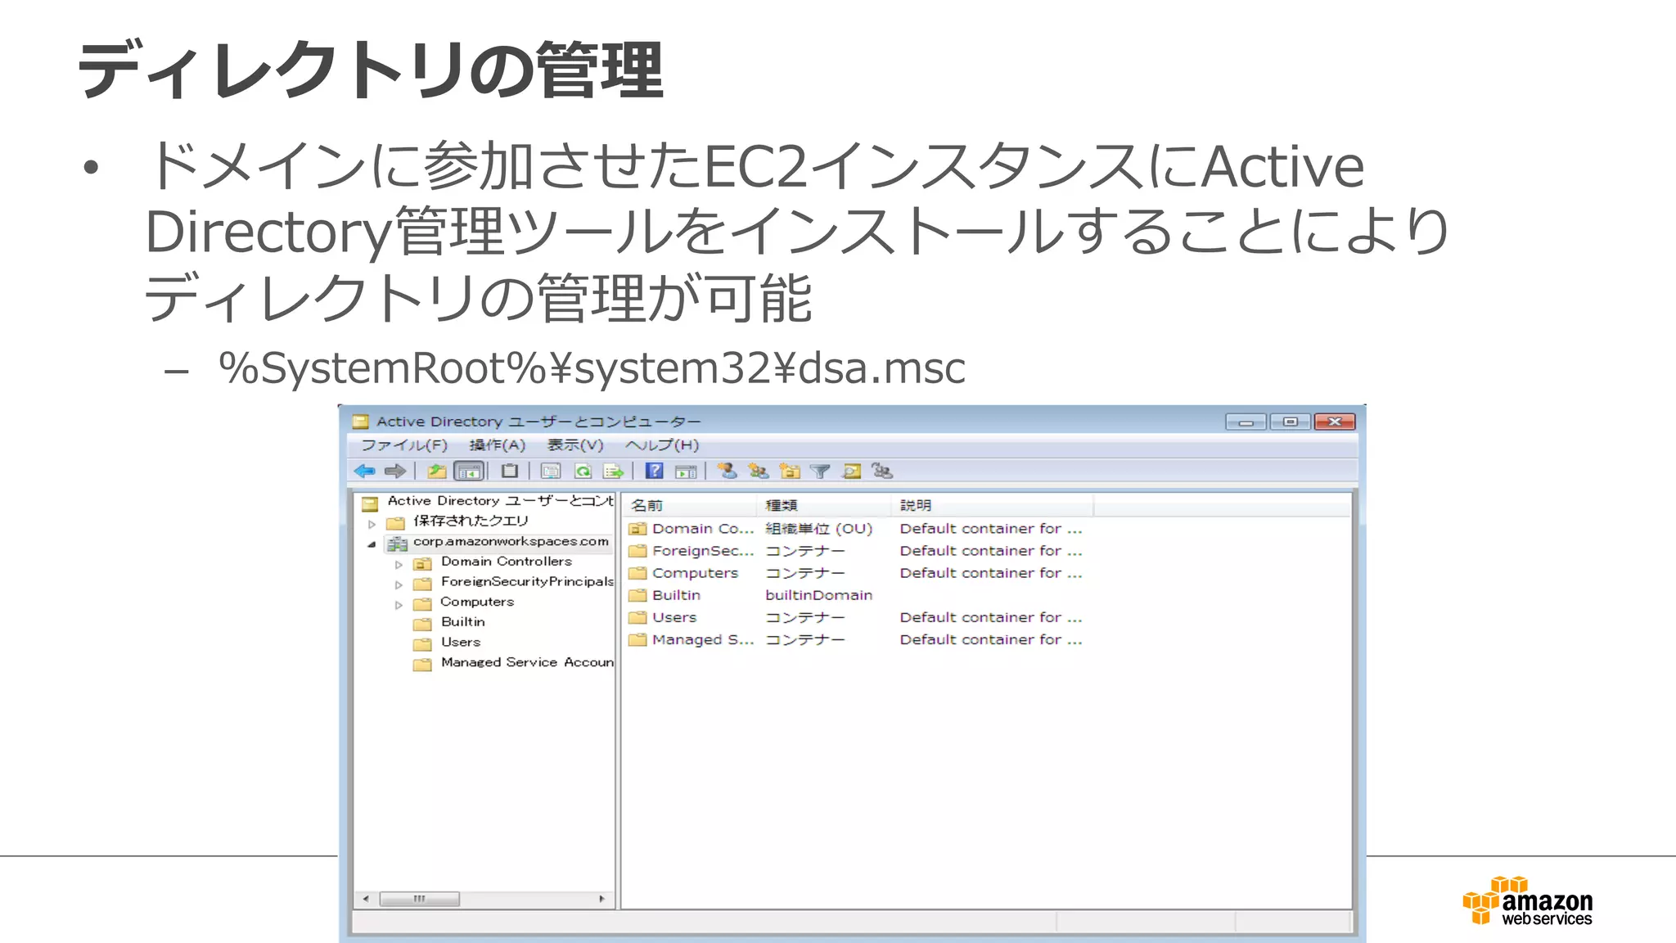Click window title bar app icon

pos(361,422)
